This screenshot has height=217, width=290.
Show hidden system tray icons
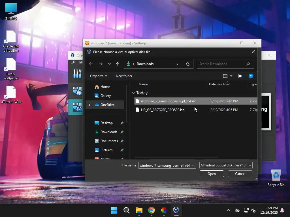click(228, 210)
